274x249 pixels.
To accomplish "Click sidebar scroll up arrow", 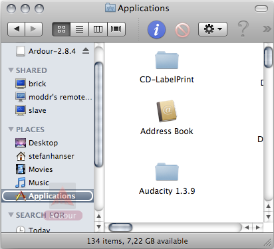I will [x=99, y=216].
